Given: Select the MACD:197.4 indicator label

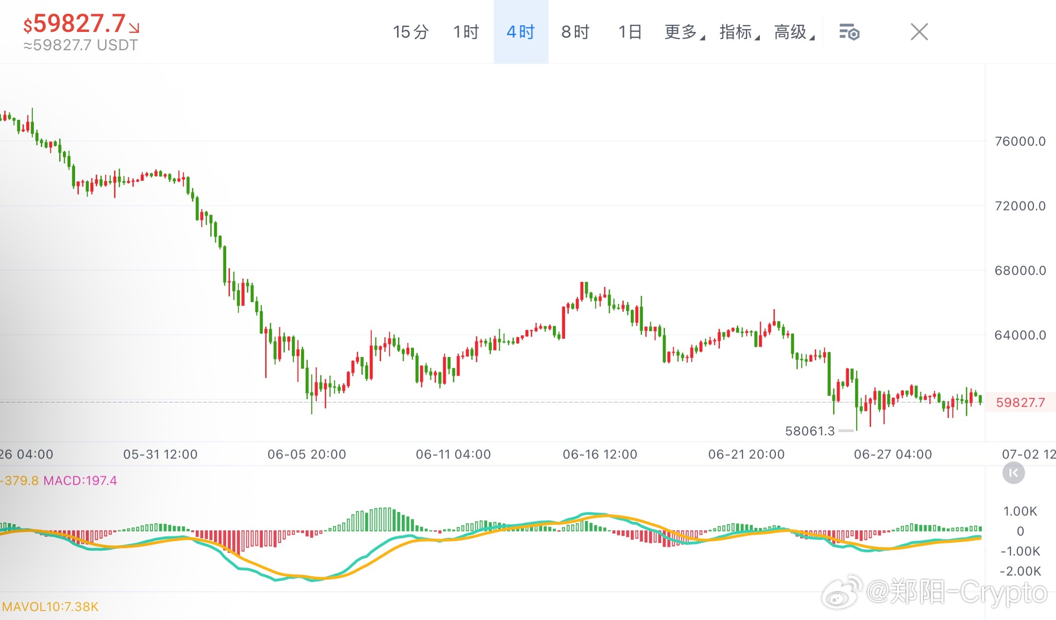Looking at the screenshot, I should click(80, 480).
